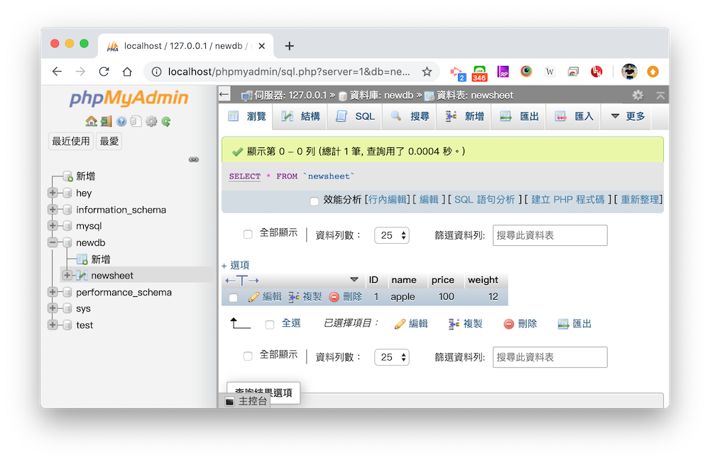The width and height of the screenshot is (710, 462).
Task: Click lower 搜尋此資料表 filter field
Action: pyautogui.click(x=550, y=357)
